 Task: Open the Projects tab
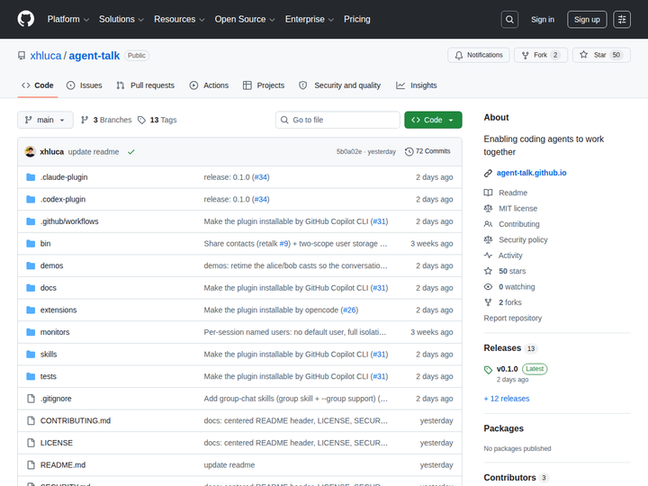click(x=264, y=85)
